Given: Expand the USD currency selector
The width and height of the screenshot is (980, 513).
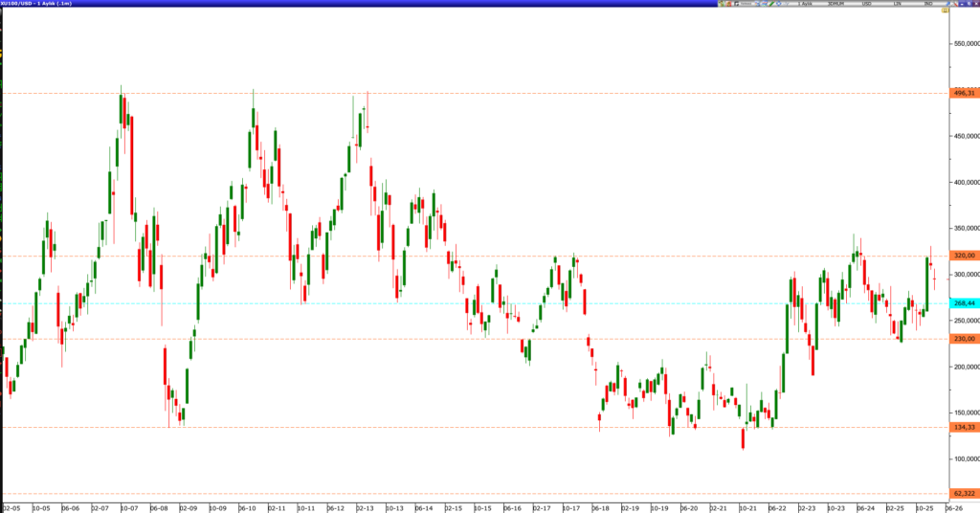Looking at the screenshot, I should (x=866, y=4).
